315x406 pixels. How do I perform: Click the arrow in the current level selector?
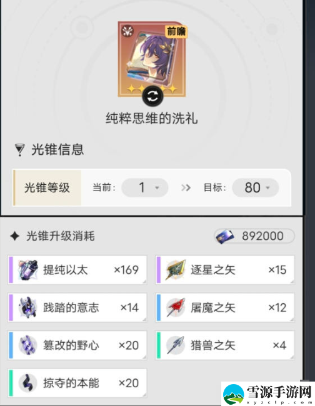point(157,188)
